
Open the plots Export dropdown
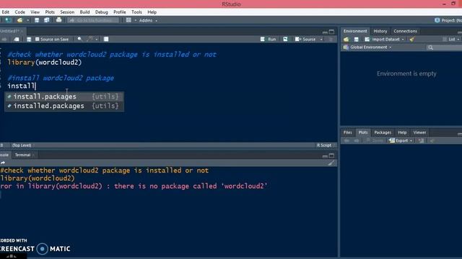point(401,141)
